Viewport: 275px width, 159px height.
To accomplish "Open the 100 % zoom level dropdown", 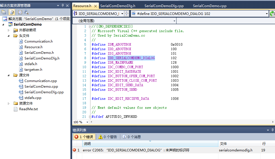I will [87, 122].
